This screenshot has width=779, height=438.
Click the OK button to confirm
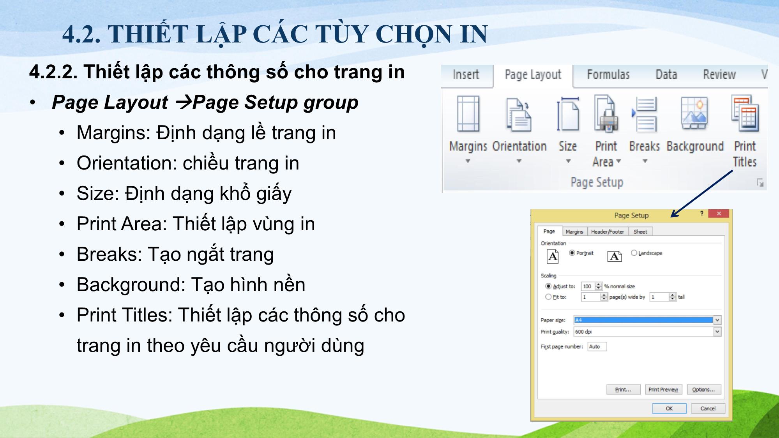click(x=670, y=408)
